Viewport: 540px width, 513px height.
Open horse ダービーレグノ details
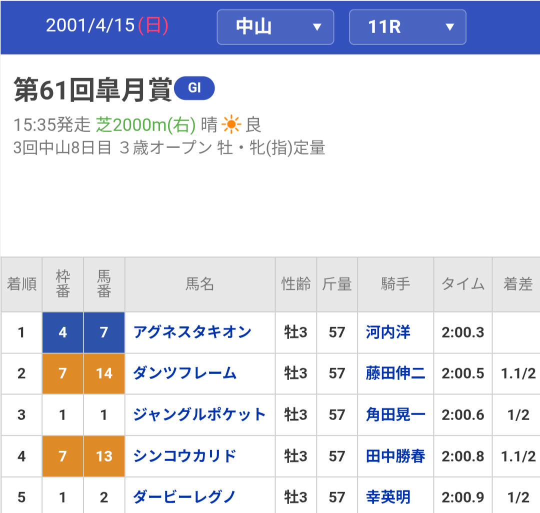point(184,497)
